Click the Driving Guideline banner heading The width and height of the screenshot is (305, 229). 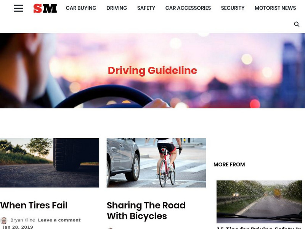point(152,71)
